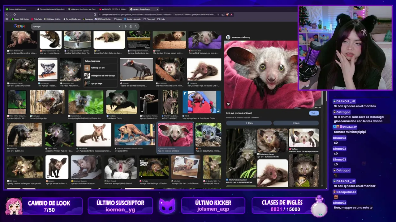Open the 7 days mods bookmark folder

click(x=150, y=19)
